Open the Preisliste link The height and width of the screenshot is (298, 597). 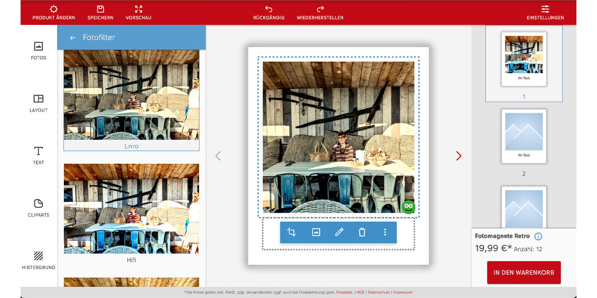pyautogui.click(x=344, y=292)
